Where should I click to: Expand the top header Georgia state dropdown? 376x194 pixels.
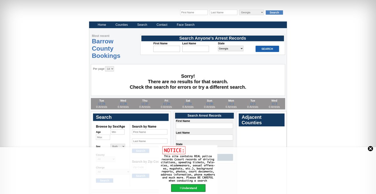[x=251, y=13]
